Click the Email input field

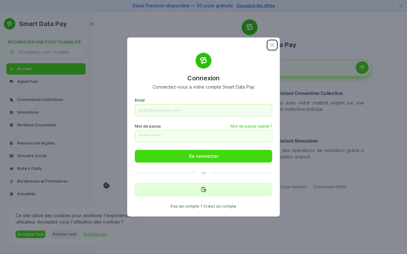(x=203, y=110)
